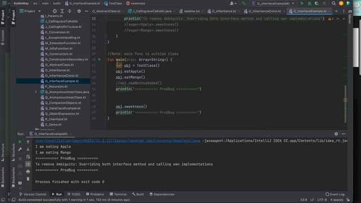Image resolution: width=361 pixels, height=203 pixels.
Task: Click LF line separator in status bar
Action: coord(312,200)
